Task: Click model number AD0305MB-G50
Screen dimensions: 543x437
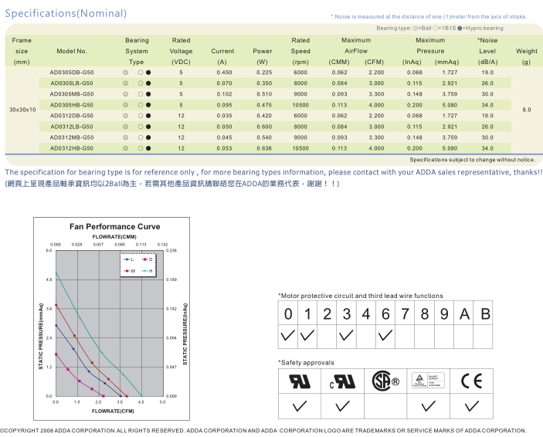Action: [72, 94]
